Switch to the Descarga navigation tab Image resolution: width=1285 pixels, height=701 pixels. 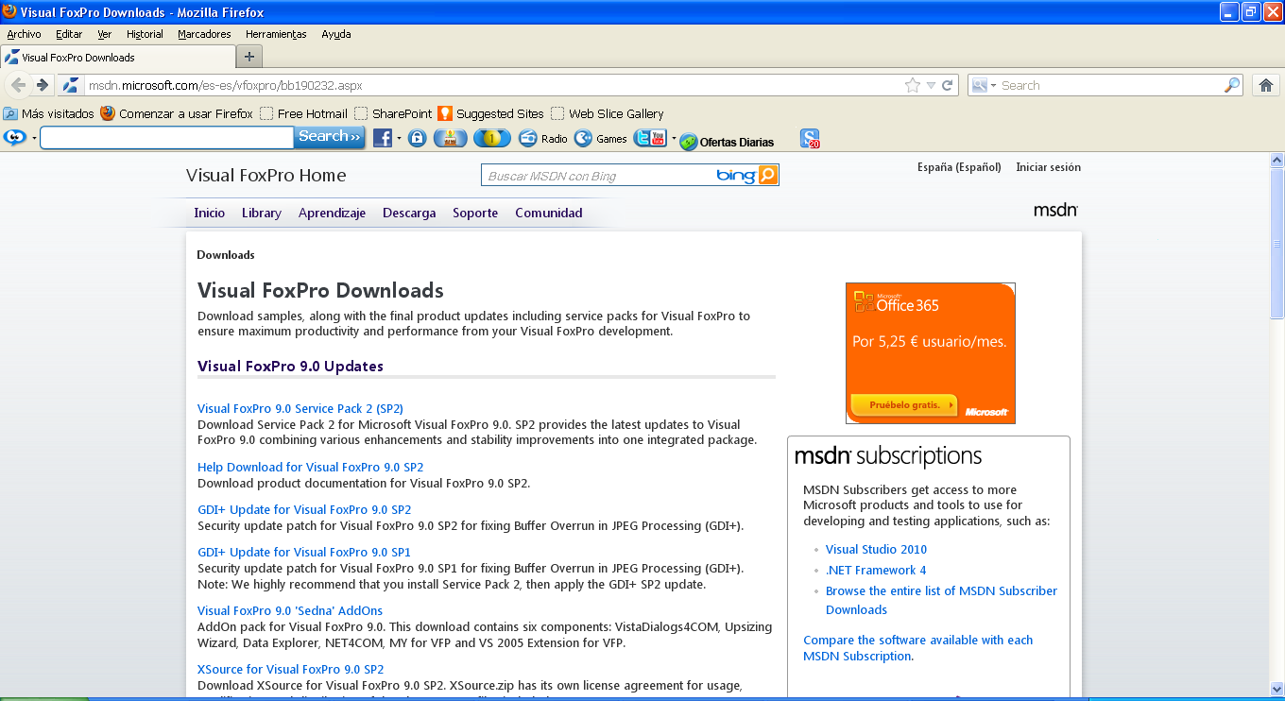[x=408, y=213]
